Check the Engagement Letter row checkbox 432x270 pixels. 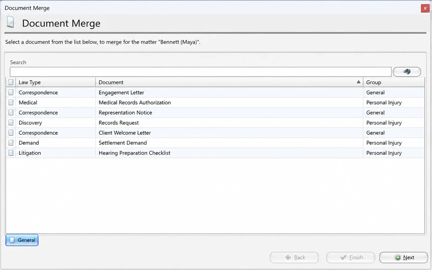(11, 92)
